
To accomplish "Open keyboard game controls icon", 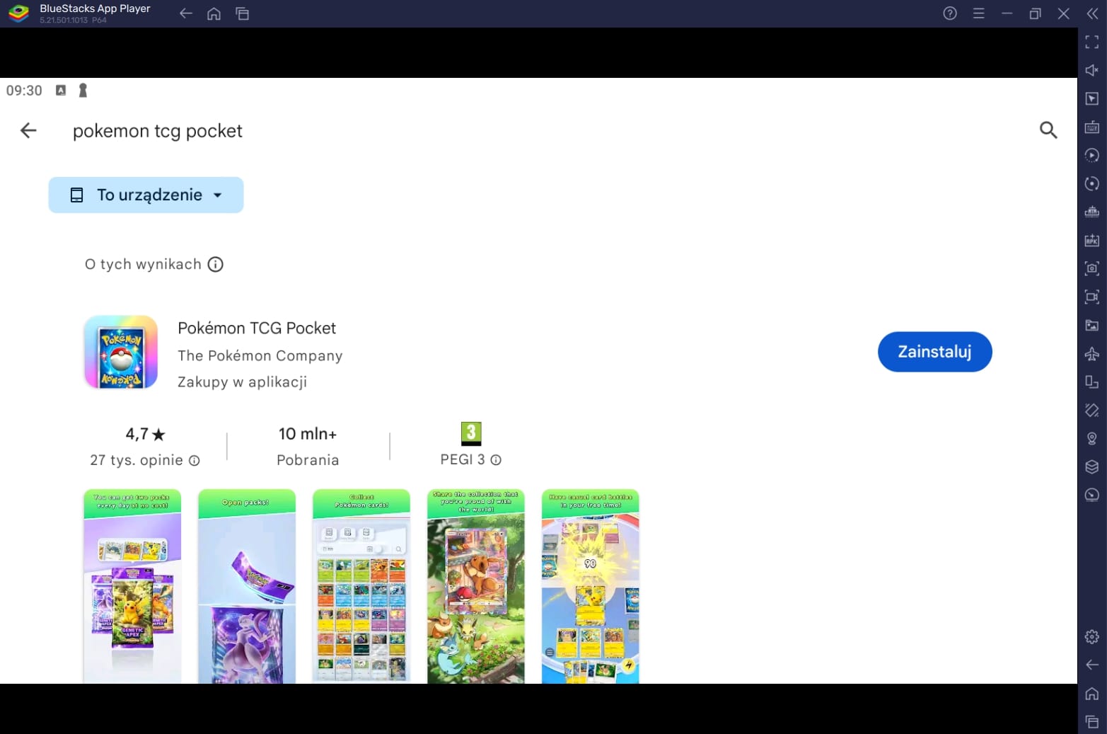I will point(1092,127).
